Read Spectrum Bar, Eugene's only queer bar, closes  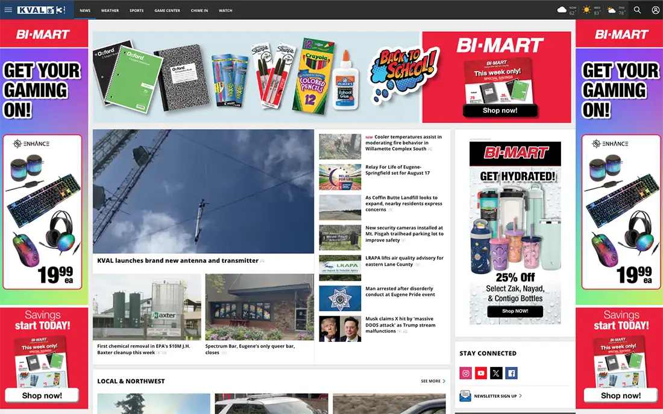point(250,350)
